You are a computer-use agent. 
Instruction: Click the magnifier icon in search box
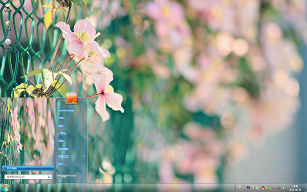point(49,177)
